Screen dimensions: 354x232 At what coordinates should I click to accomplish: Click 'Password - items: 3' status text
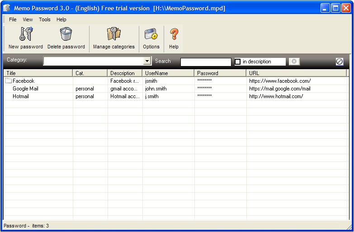tap(26, 226)
